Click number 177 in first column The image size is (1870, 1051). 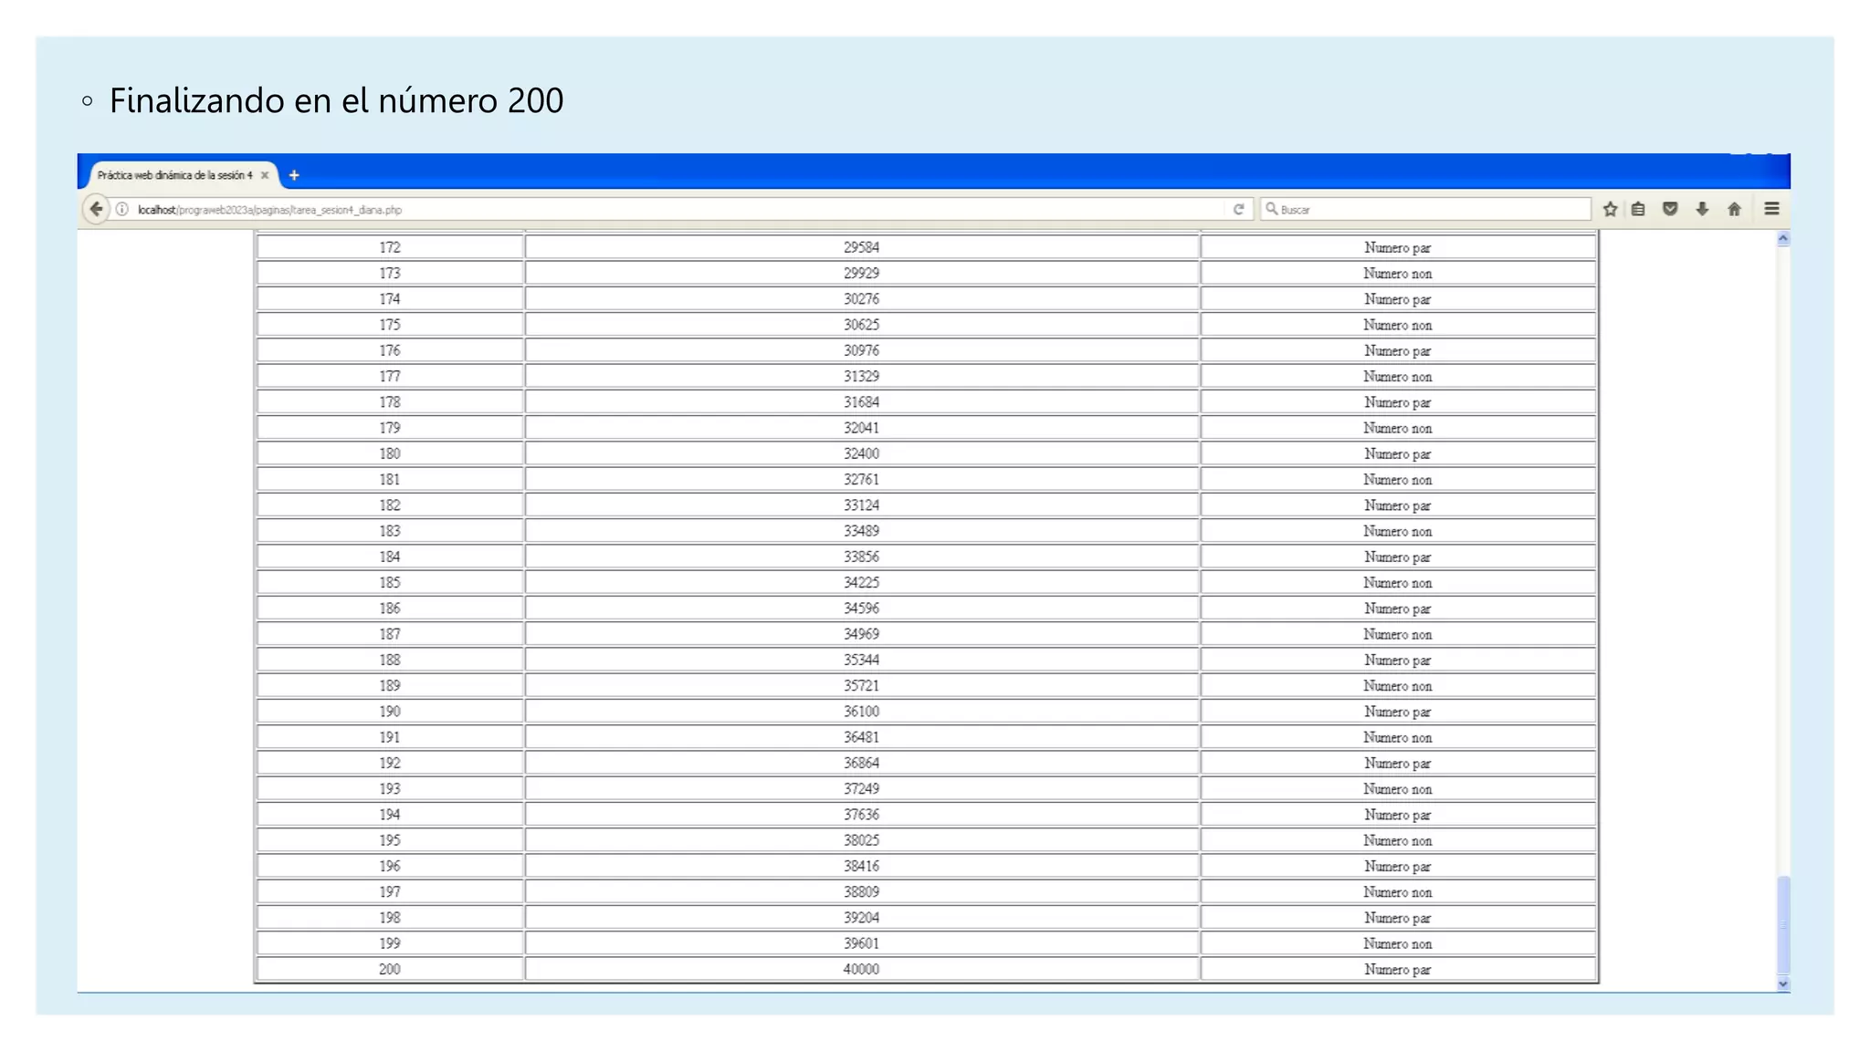coord(390,376)
